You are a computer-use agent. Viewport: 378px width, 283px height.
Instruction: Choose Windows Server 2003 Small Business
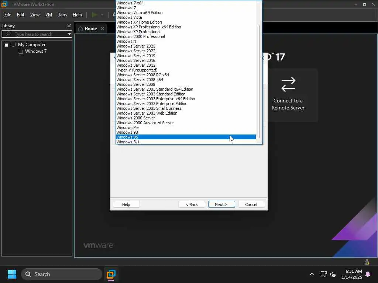point(186,108)
